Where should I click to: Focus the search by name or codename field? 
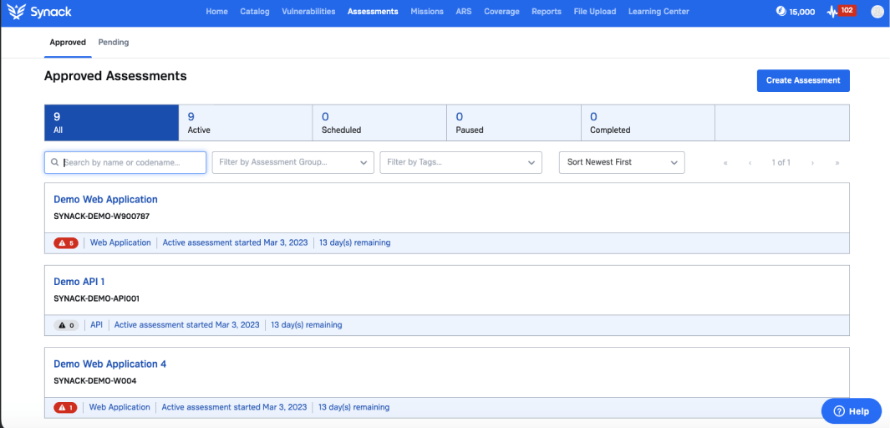[125, 162]
